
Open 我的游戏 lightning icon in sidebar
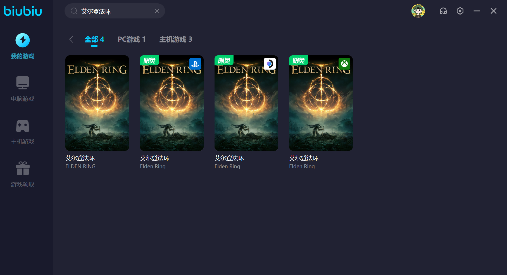point(23,40)
